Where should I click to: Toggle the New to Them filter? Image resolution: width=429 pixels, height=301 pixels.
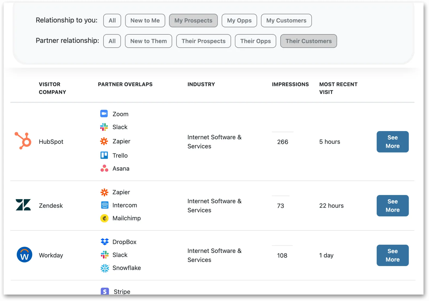click(149, 41)
